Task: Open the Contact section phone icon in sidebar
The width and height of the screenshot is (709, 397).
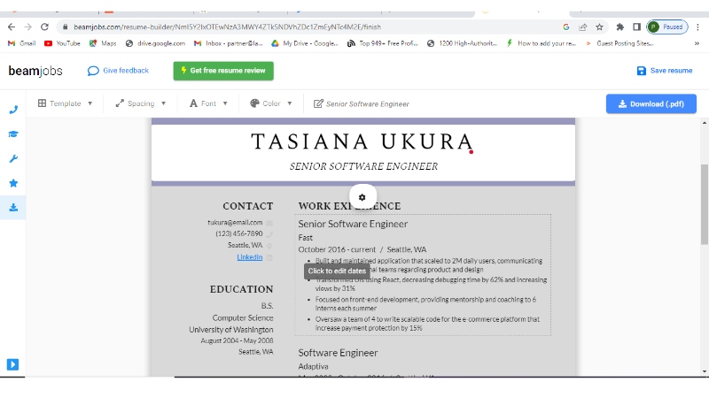Action: 13,110
